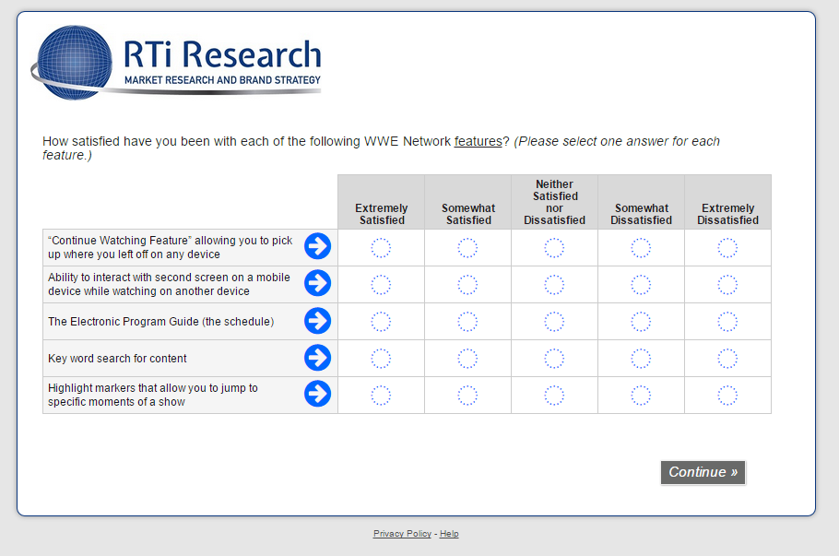Select Somewhat Dissatisfied for Highlight markers

[641, 396]
